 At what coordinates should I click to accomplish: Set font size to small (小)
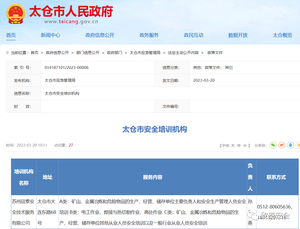(245, 145)
